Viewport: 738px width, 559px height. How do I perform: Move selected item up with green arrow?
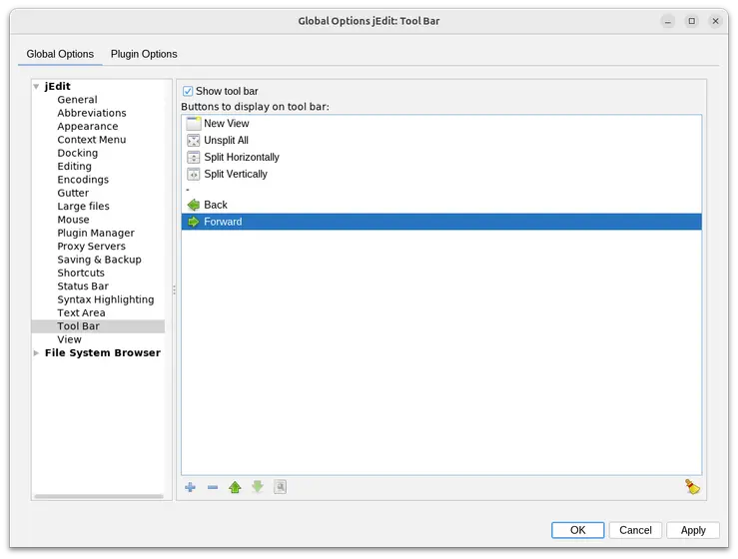pos(235,487)
